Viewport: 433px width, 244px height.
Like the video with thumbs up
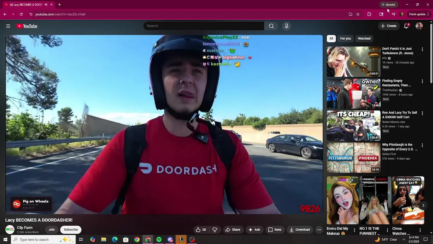201,230
